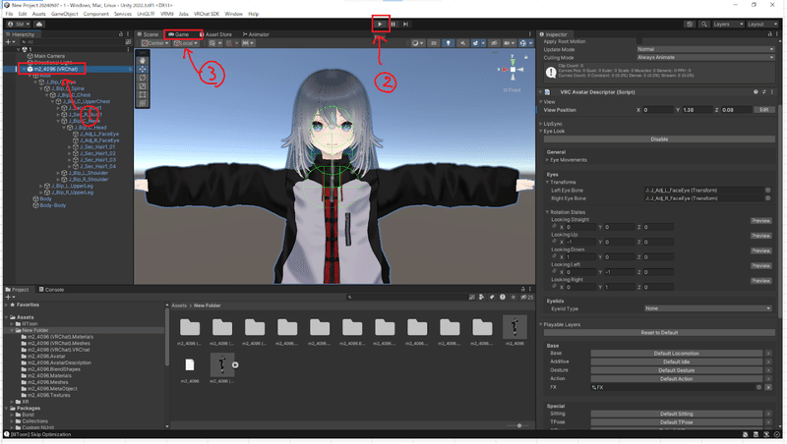Viewport: 787px width, 444px height.
Task: Switch to the Asset Store tab
Action: click(216, 34)
